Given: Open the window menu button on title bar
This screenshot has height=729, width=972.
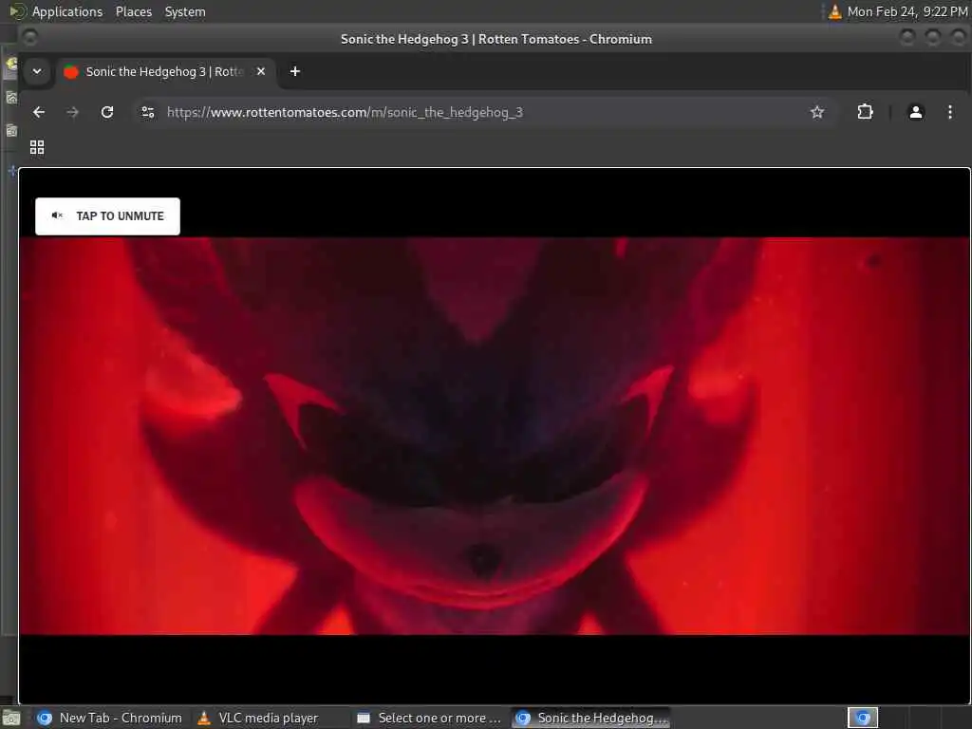Looking at the screenshot, I should pyautogui.click(x=29, y=38).
